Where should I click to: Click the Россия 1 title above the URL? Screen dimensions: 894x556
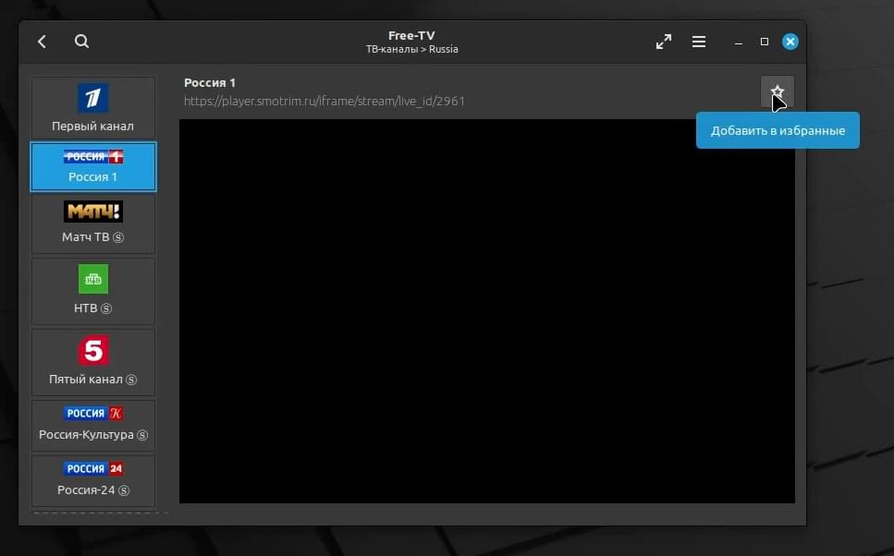[x=210, y=82]
